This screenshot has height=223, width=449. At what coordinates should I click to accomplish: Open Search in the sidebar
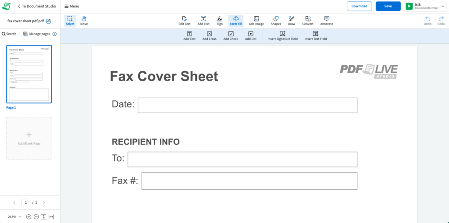tap(9, 34)
